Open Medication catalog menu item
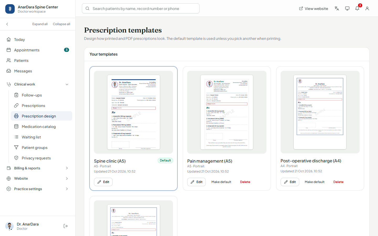 (41, 127)
